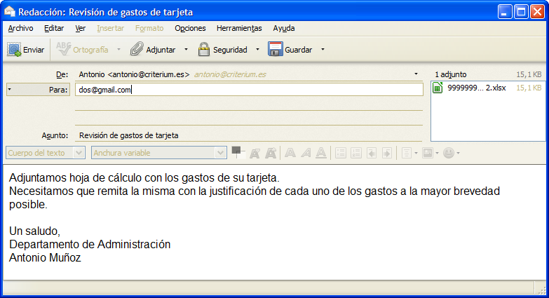Image resolution: width=549 pixels, height=298 pixels.
Task: Expand the De sender identity dropdown
Action: click(x=416, y=74)
